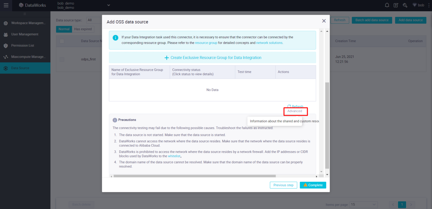Click Create Exclusive Resource Group for Data Integration
The width and height of the screenshot is (432, 209).
point(212,58)
